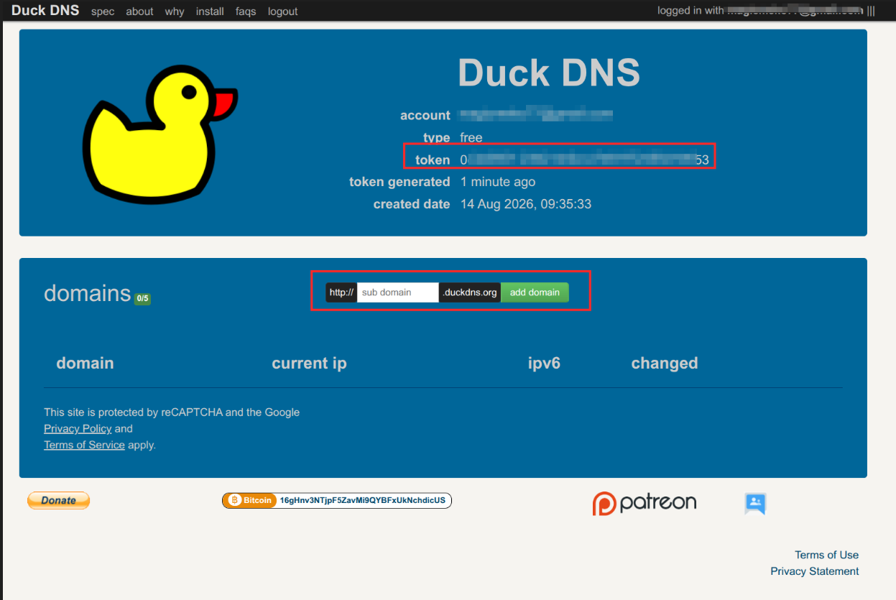Screen dimensions: 896x600
Task: Click the large Duck DNS heading
Action: [x=549, y=72]
